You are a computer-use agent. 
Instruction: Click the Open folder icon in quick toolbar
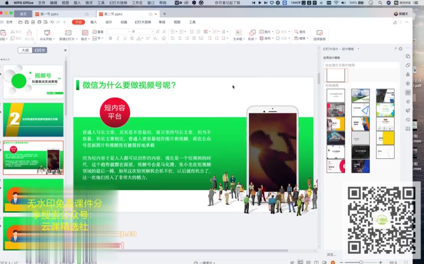click(x=20, y=22)
